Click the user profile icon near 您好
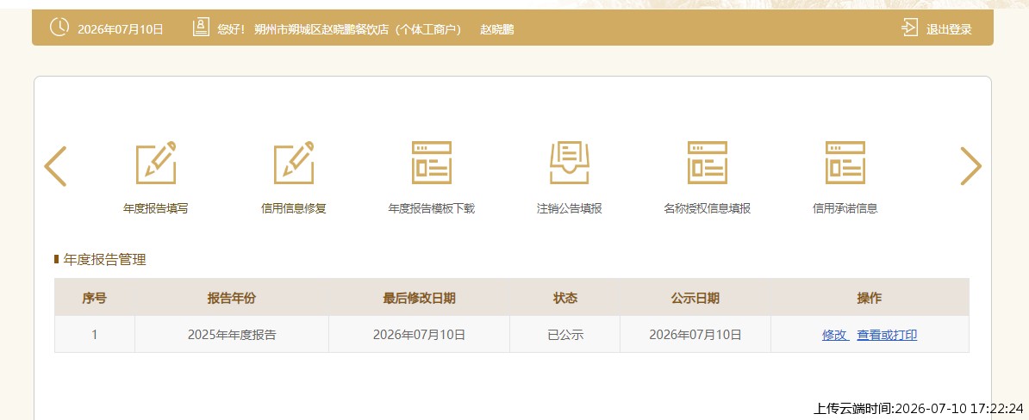This screenshot has height=420, width=1029. 201,28
